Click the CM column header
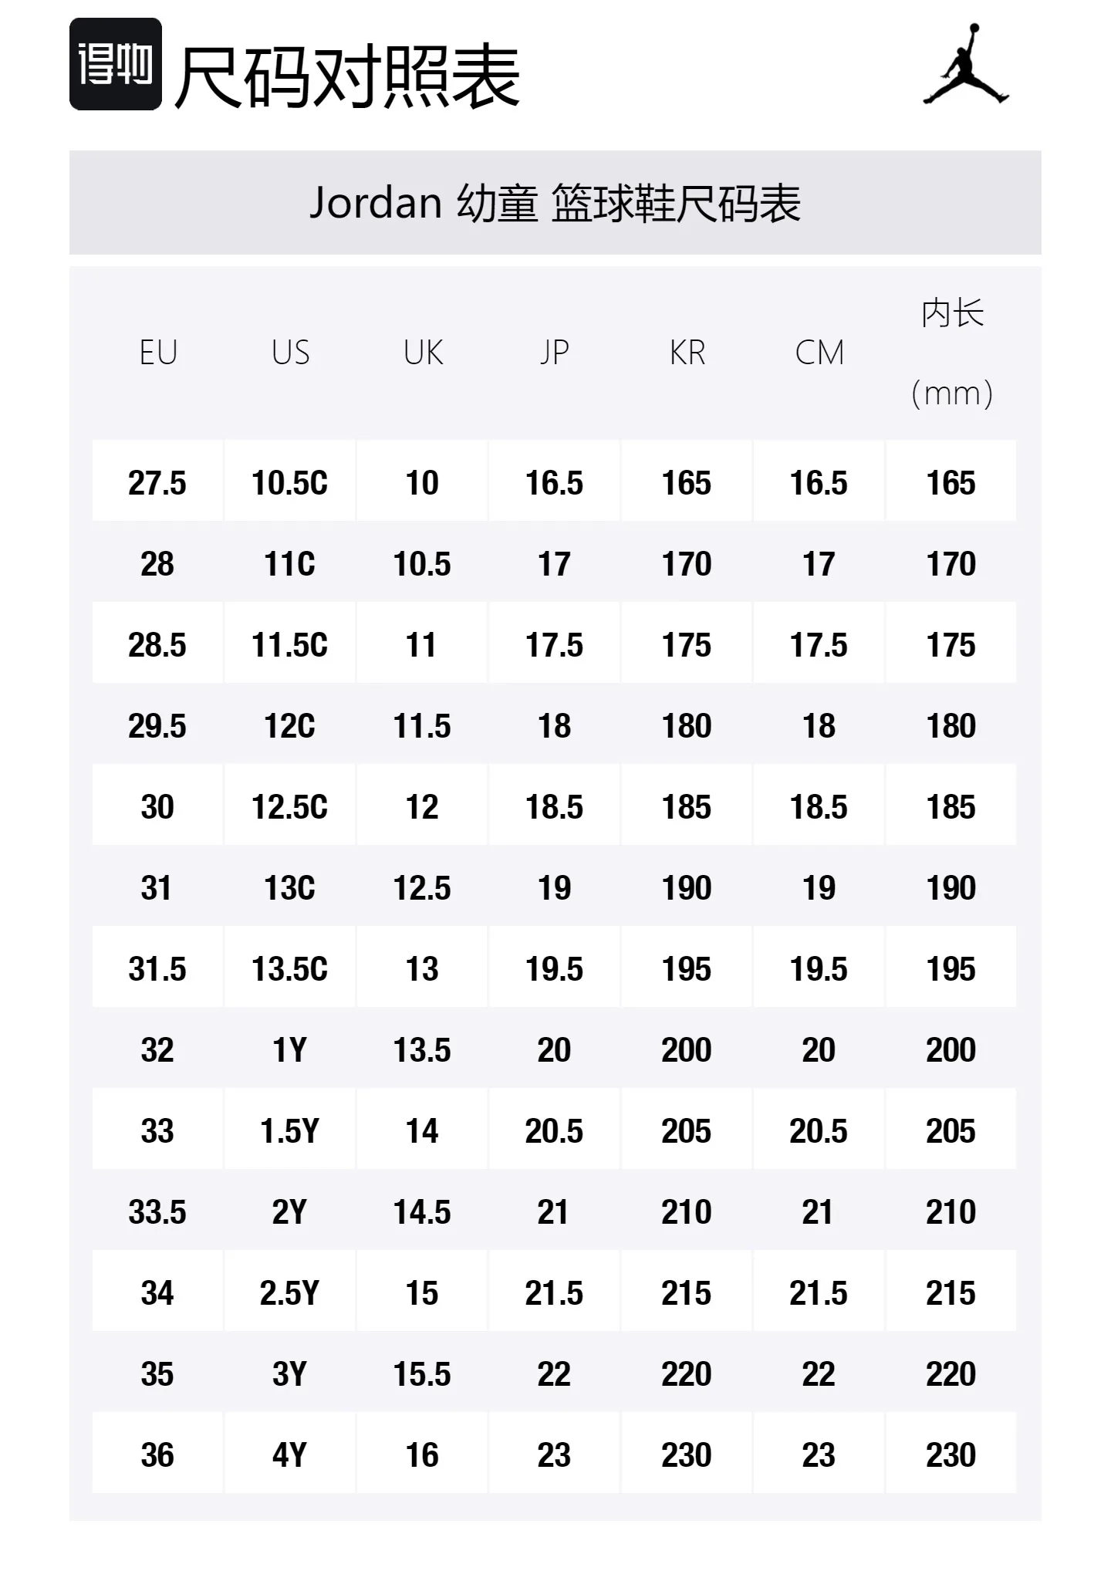The height and width of the screenshot is (1581, 1111). (x=819, y=353)
